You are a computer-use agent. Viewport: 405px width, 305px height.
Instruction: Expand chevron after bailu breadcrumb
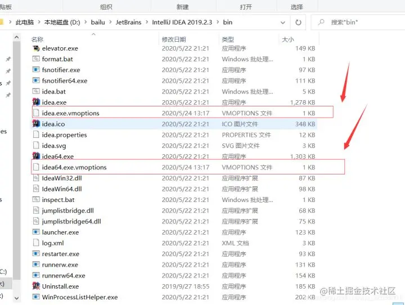110,23
